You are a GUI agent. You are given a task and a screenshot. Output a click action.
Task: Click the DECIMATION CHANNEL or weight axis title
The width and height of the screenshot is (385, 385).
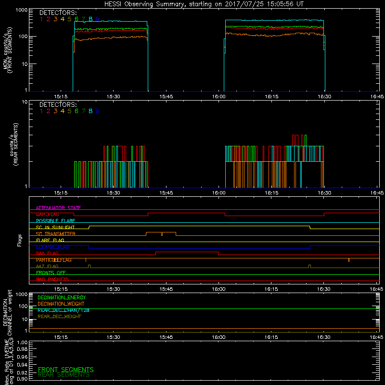pyautogui.click(x=7, y=312)
